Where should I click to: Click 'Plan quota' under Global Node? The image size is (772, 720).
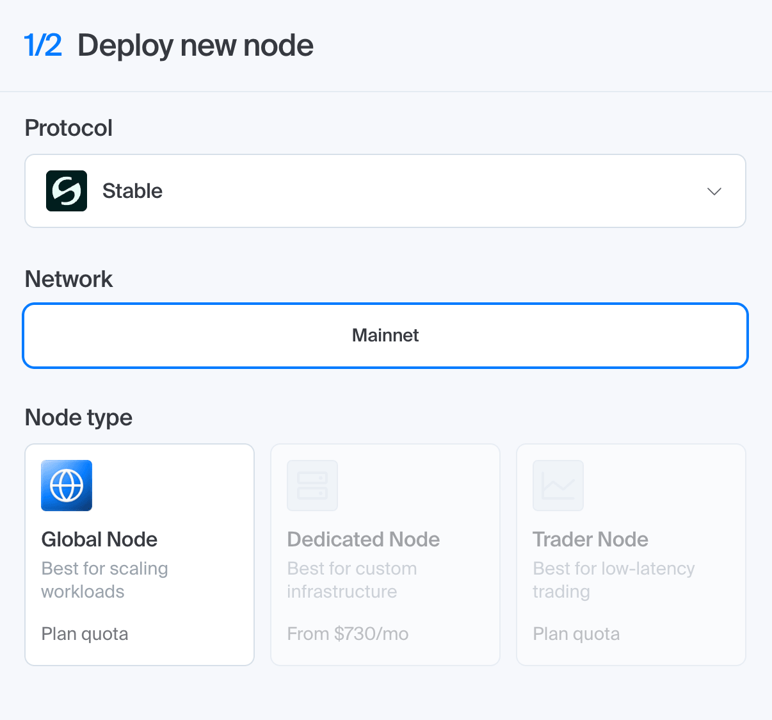[x=85, y=634]
